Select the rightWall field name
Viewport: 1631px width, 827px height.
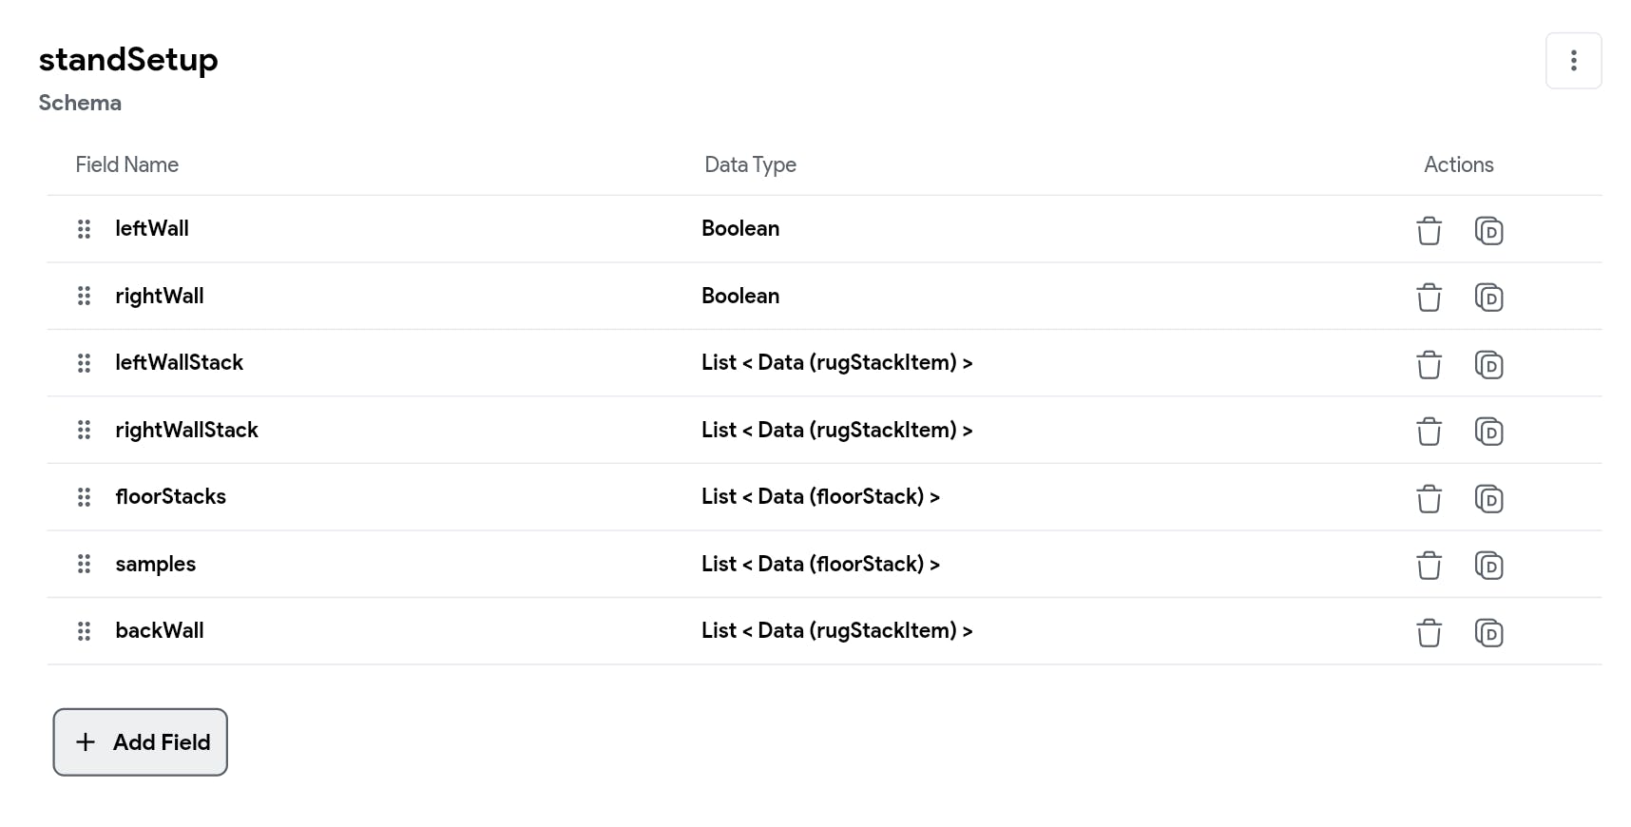pos(160,297)
